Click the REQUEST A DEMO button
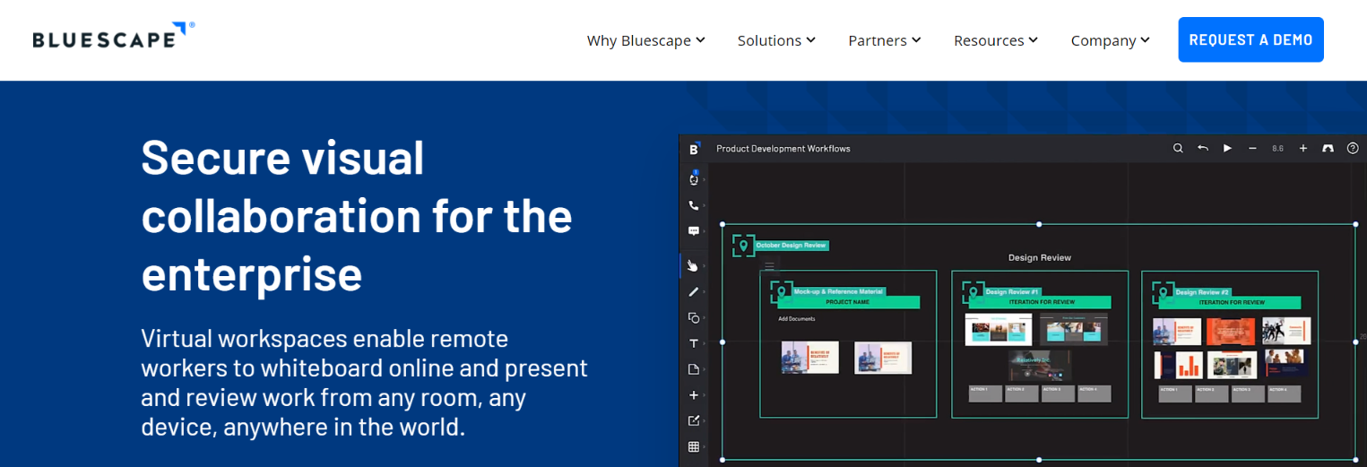The image size is (1367, 467). pos(1250,39)
